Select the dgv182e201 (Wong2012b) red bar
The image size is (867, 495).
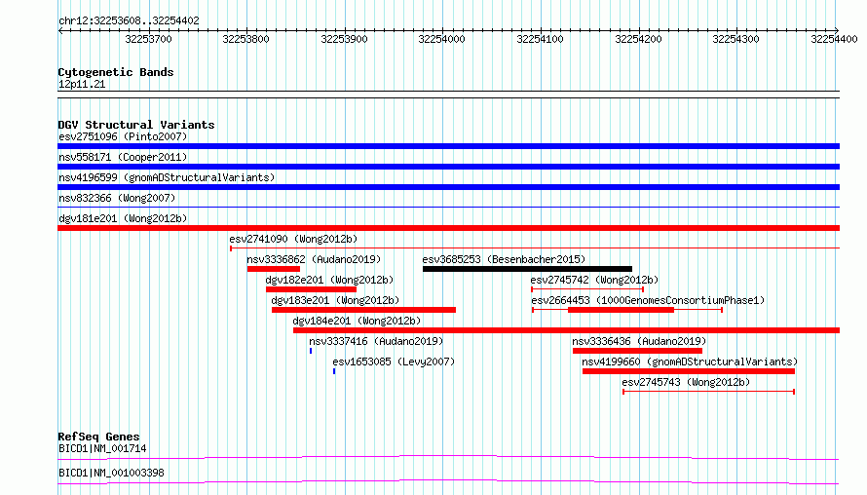[x=312, y=289]
